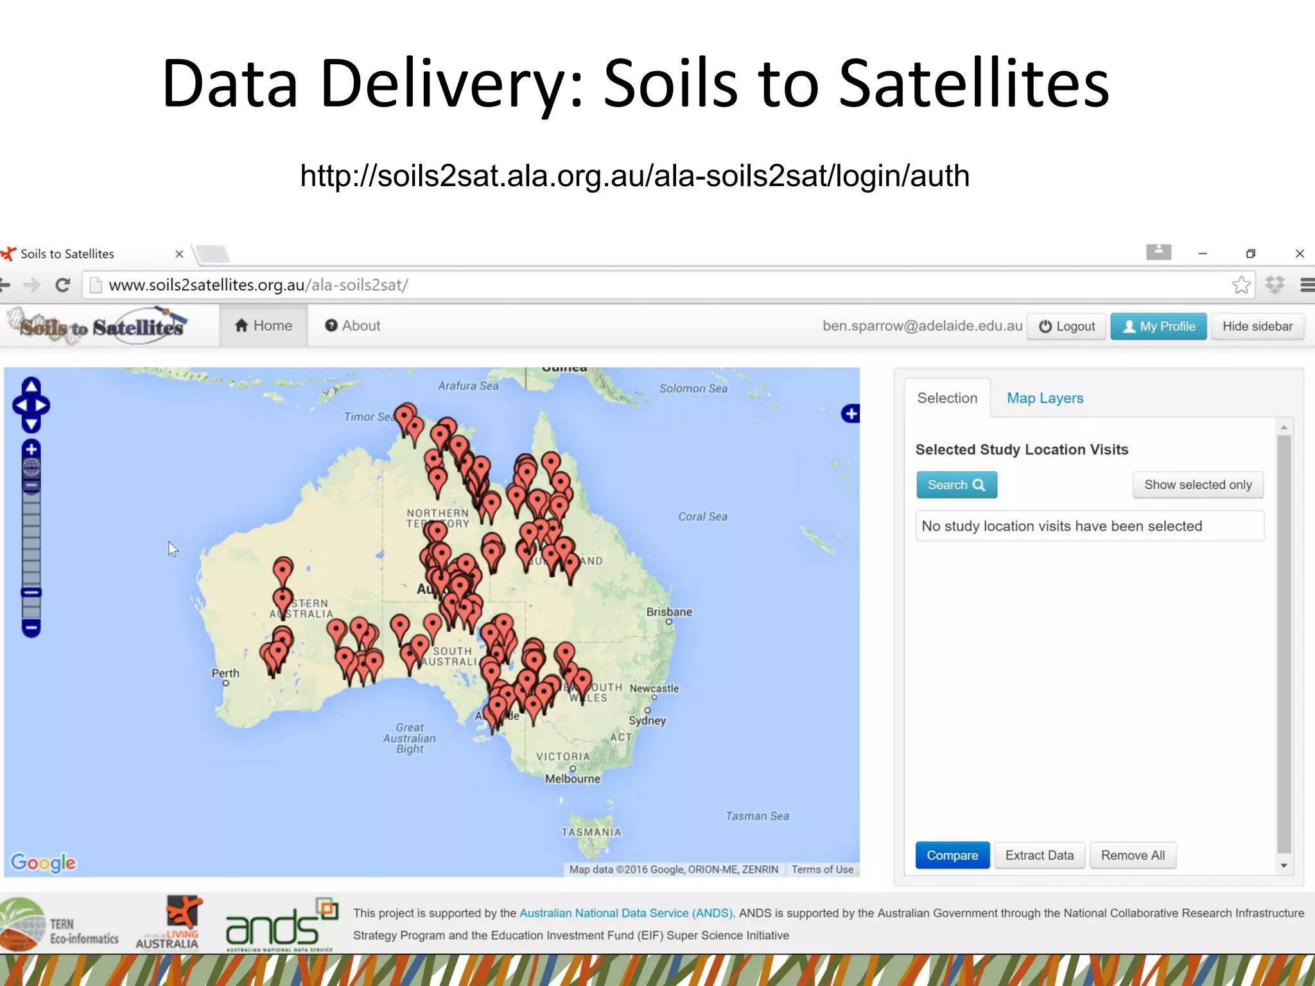Screen dimensions: 1315x986
Task: Click the zoom-to-world globe icon on the map
Action: pyautogui.click(x=31, y=467)
